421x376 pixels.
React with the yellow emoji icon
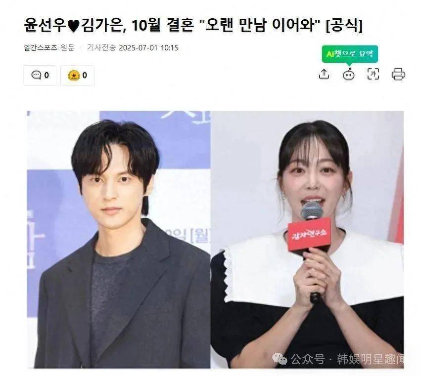point(74,76)
